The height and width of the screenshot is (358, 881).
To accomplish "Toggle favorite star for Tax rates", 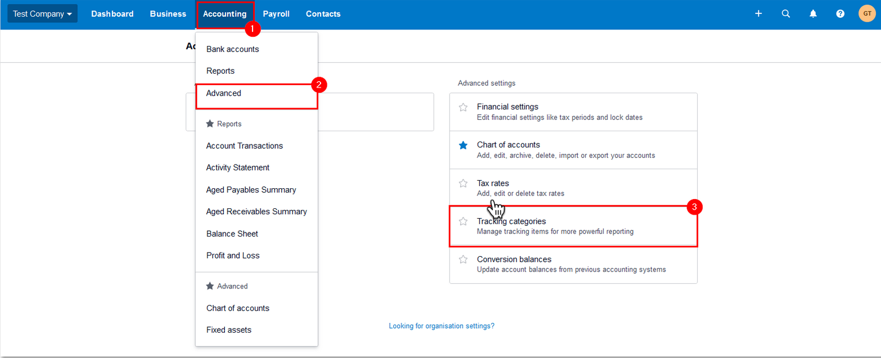I will click(463, 184).
